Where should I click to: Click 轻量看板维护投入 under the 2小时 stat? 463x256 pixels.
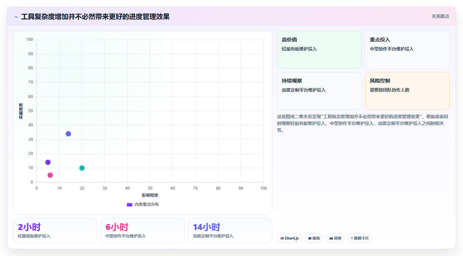[34, 236]
